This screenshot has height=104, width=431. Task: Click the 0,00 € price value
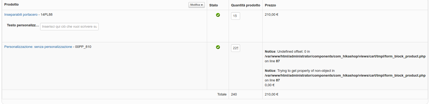click(270, 85)
